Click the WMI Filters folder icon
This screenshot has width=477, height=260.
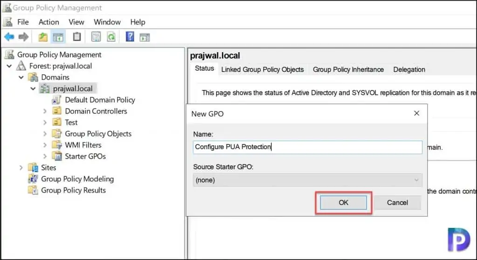pos(57,145)
